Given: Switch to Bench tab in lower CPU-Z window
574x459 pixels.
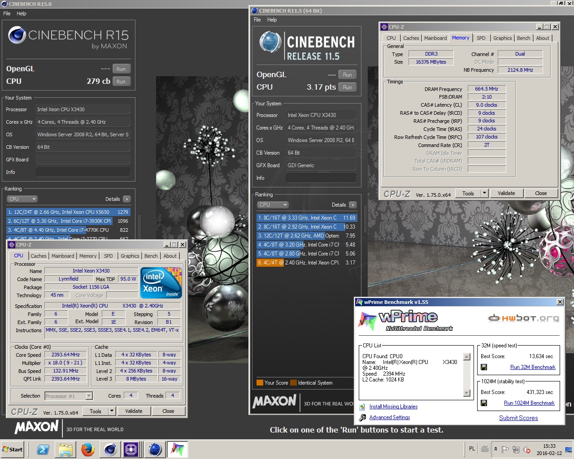Looking at the screenshot, I should (151, 256).
